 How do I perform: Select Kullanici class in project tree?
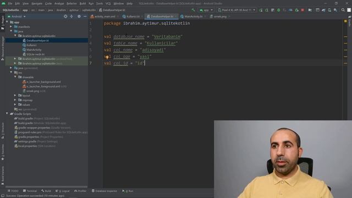(x=30, y=45)
